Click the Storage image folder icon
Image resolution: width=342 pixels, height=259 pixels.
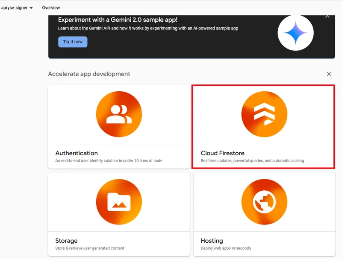point(119,202)
